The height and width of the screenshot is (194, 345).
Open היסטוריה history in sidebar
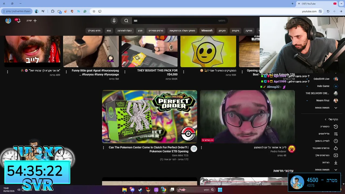[329, 127]
